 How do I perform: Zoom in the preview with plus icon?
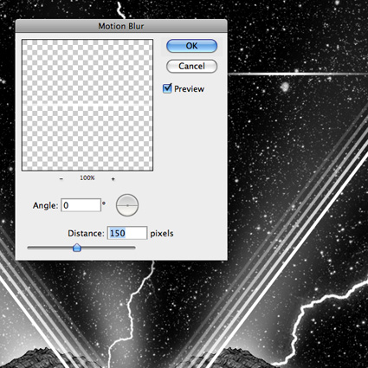[113, 179]
